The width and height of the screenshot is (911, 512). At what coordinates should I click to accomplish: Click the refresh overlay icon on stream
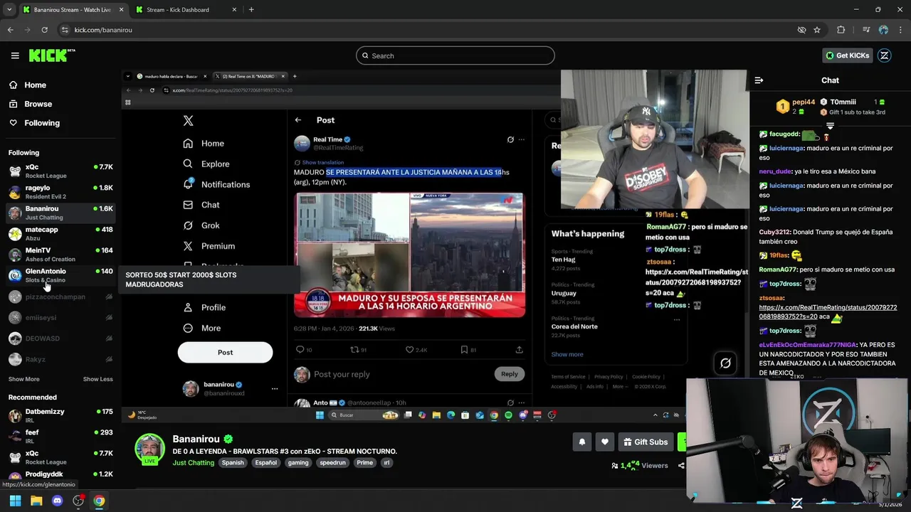(725, 363)
